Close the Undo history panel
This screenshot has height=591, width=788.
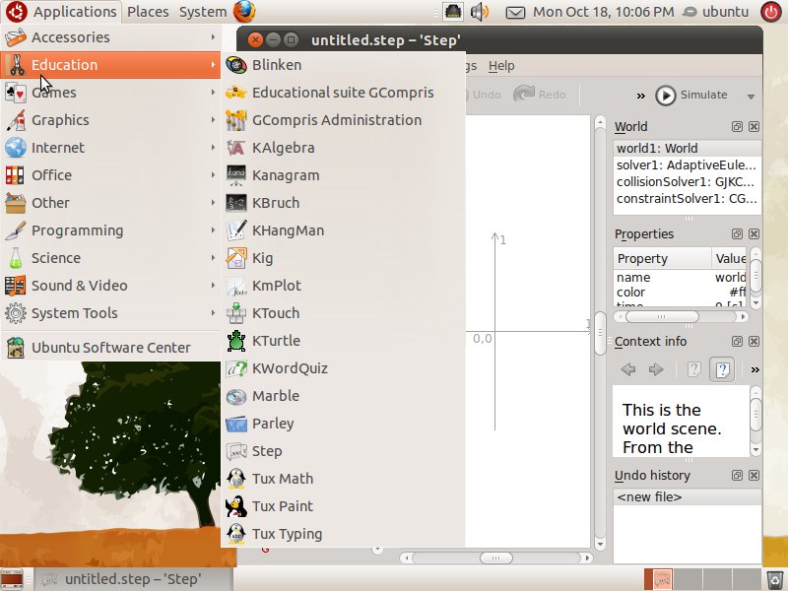coord(754,476)
